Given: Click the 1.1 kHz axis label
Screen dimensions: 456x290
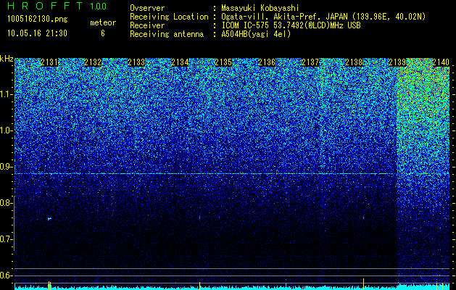Looking at the screenshot, I should tap(7, 94).
